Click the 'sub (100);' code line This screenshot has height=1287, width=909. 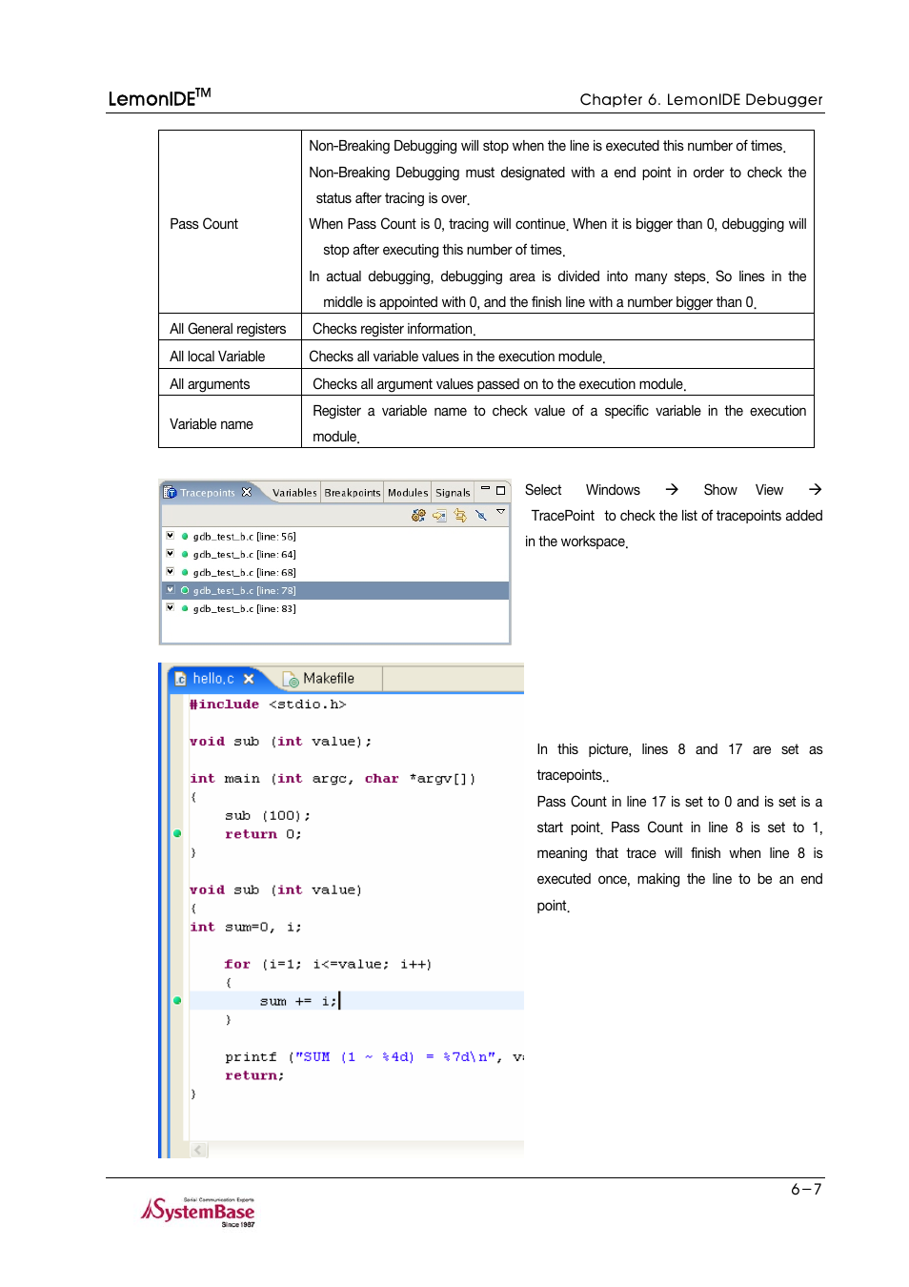coord(268,816)
